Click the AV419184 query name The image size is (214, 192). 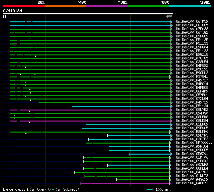[x=13, y=11]
